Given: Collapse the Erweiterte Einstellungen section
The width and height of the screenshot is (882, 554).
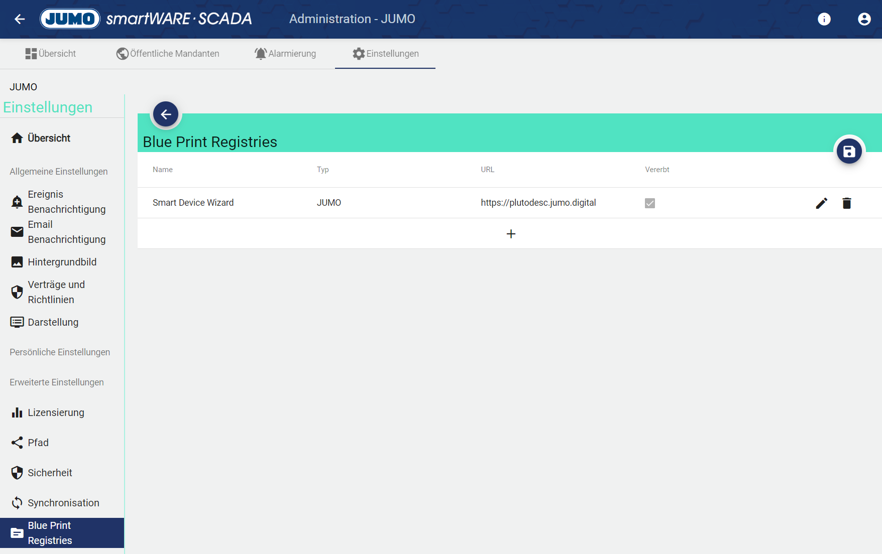Looking at the screenshot, I should click(x=57, y=382).
